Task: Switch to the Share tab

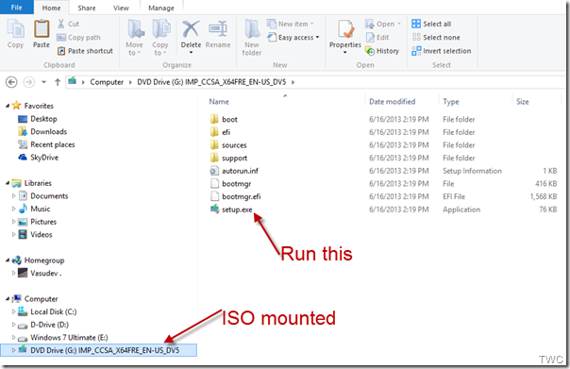Action: click(87, 8)
